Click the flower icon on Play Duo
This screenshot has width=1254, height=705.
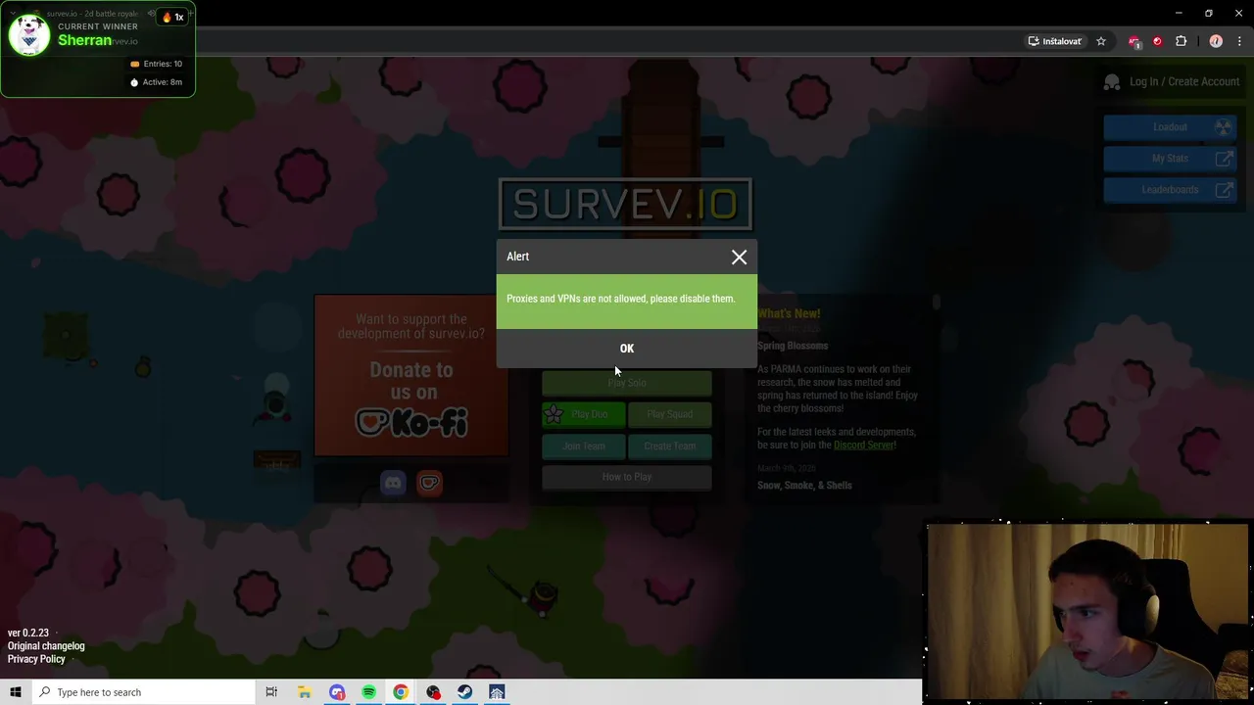tap(554, 414)
